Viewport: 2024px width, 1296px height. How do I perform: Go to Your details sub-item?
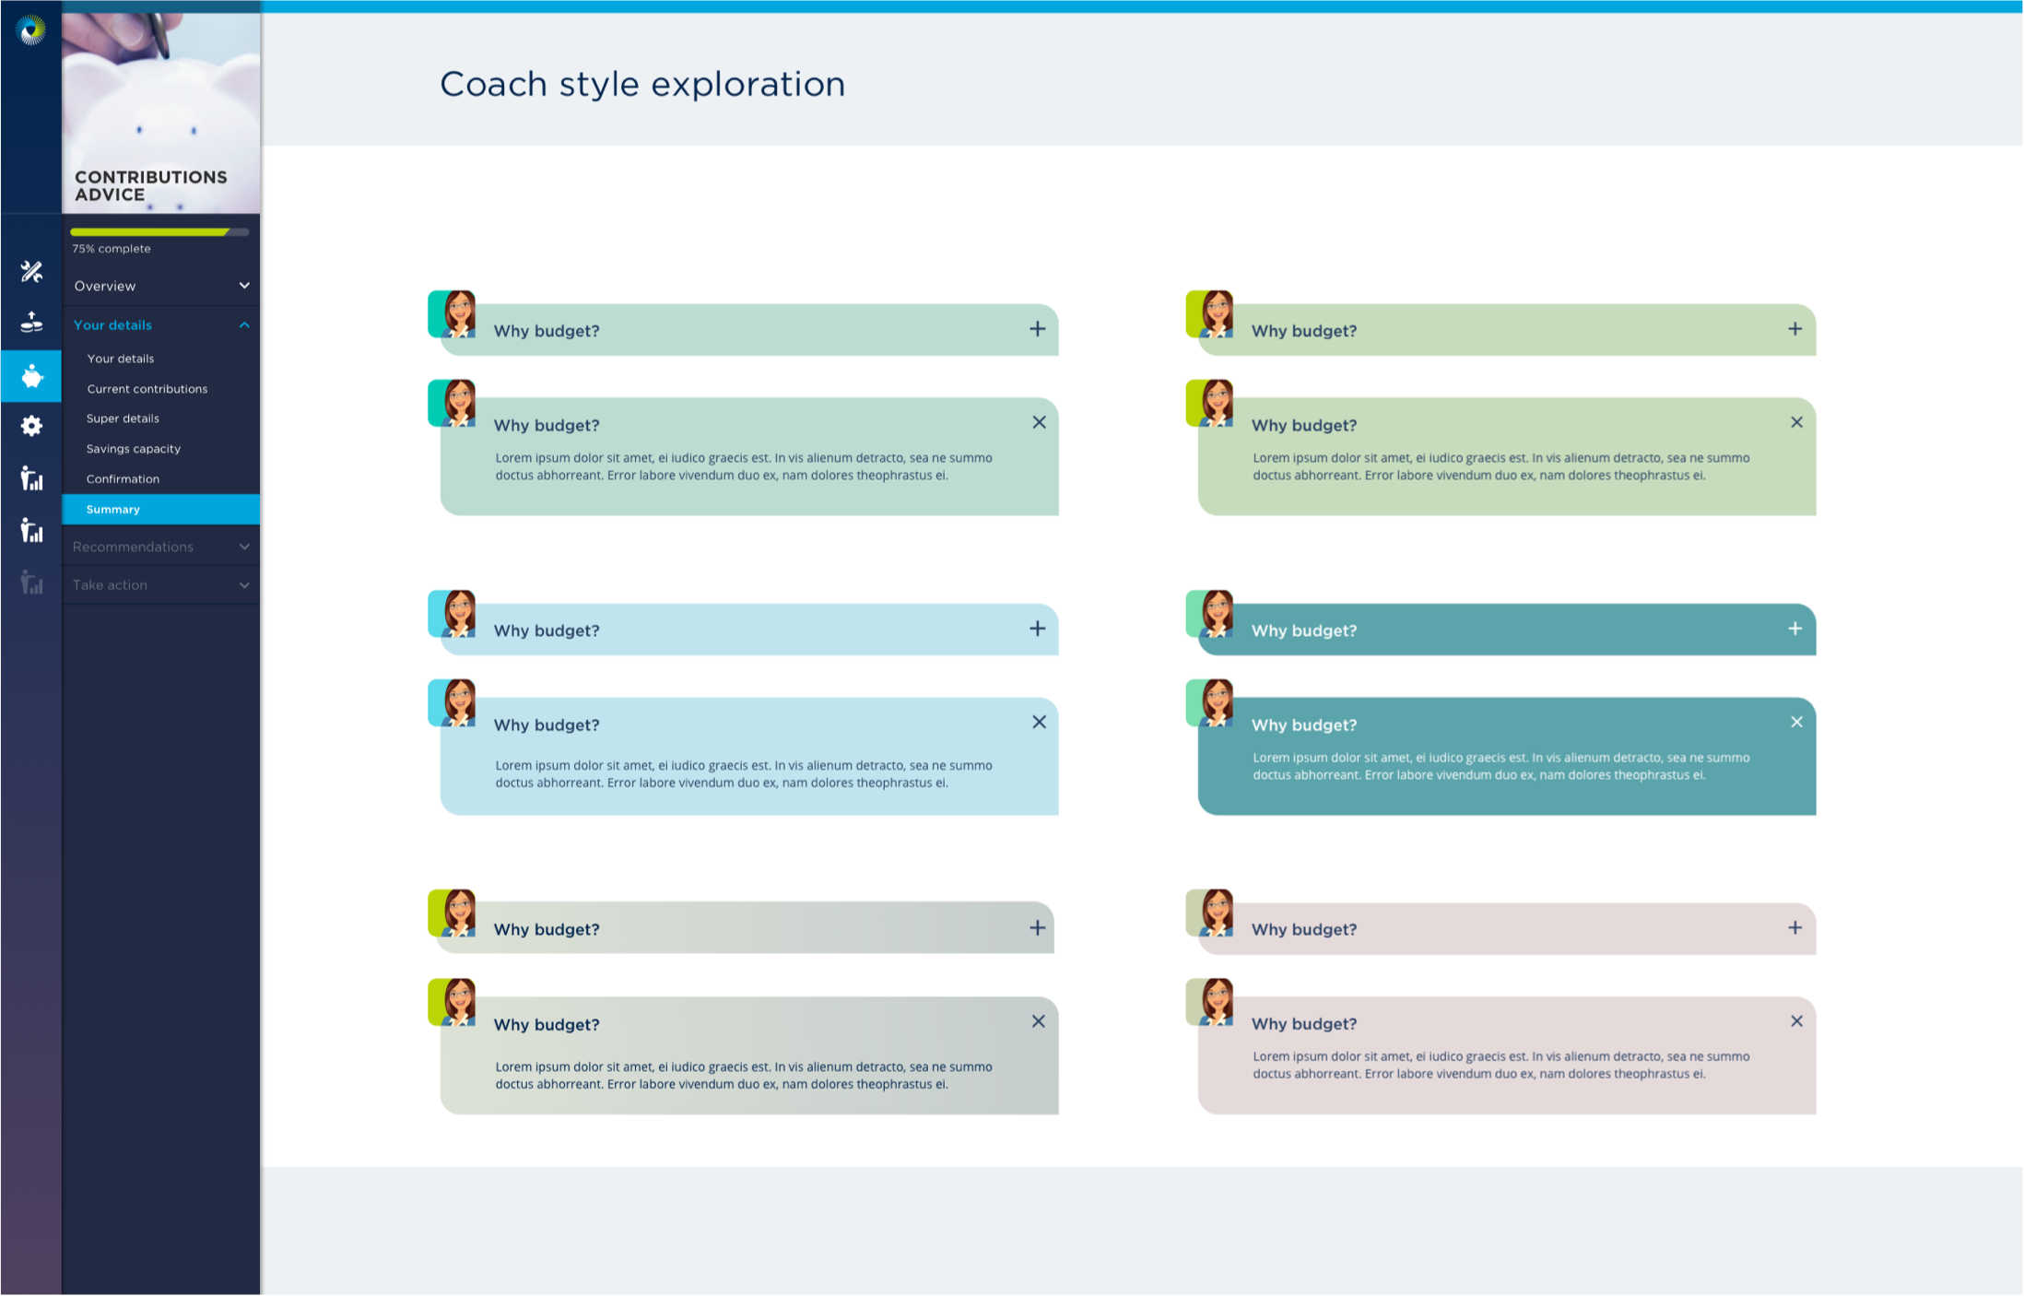(x=121, y=359)
